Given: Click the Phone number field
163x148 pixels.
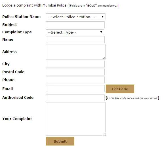Looking at the screenshot, I should click(75, 80).
